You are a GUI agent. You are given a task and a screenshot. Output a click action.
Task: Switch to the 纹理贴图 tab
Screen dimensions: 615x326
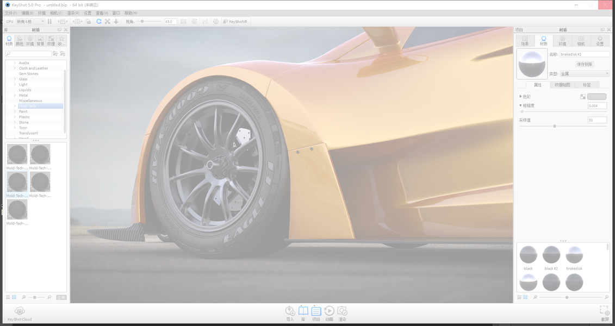click(x=562, y=85)
